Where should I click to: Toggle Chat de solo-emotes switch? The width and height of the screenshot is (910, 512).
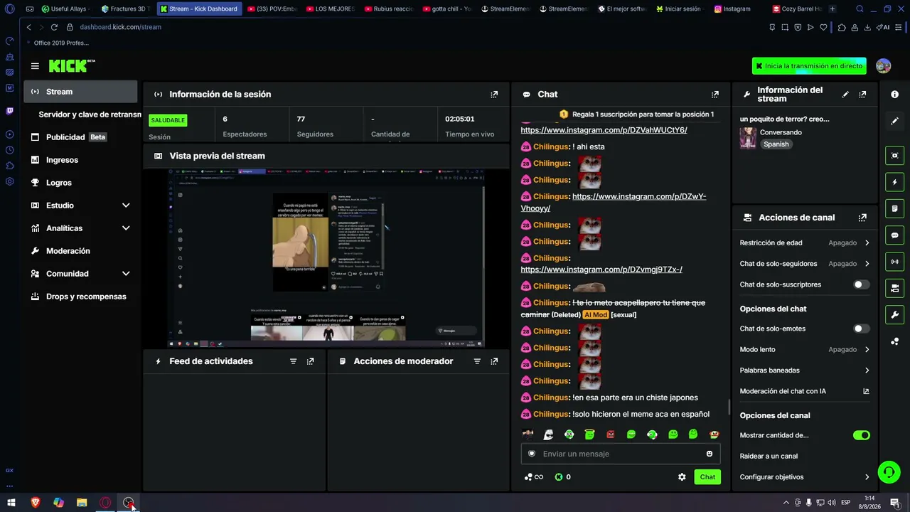click(861, 329)
